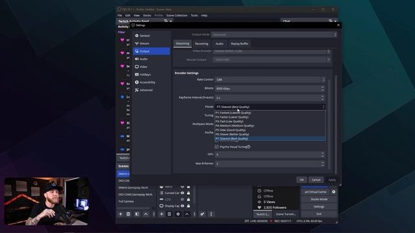Show the hidden LOGO source
This screenshot has height=233, width=415.
point(182,199)
